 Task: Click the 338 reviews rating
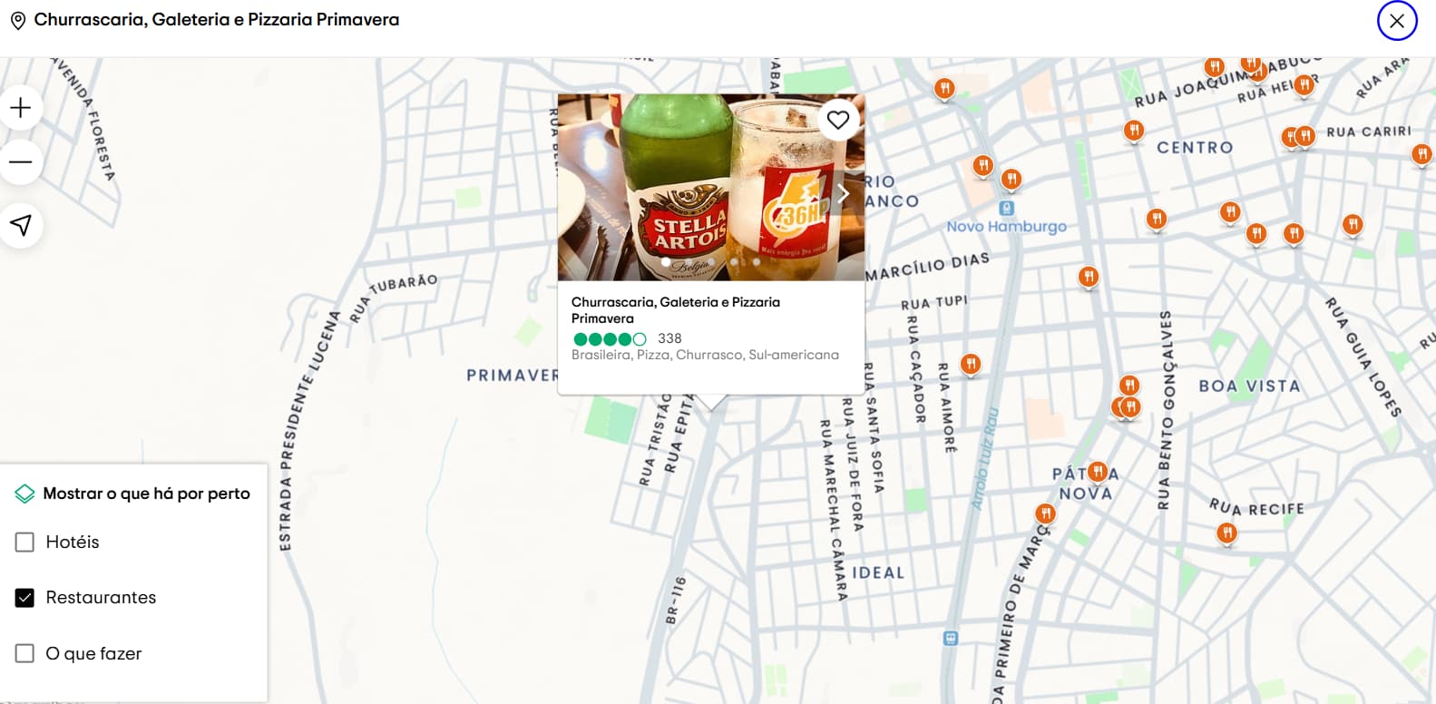(x=669, y=338)
